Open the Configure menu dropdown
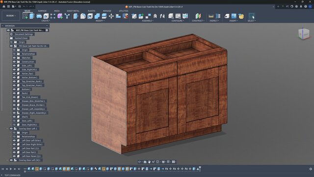The width and height of the screenshot is (314, 177). click(x=178, y=21)
